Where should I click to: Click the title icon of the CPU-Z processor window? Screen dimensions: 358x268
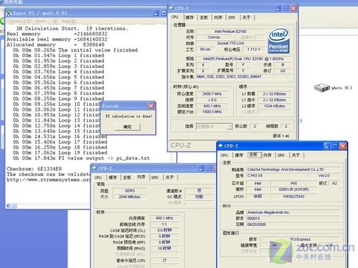171,8
